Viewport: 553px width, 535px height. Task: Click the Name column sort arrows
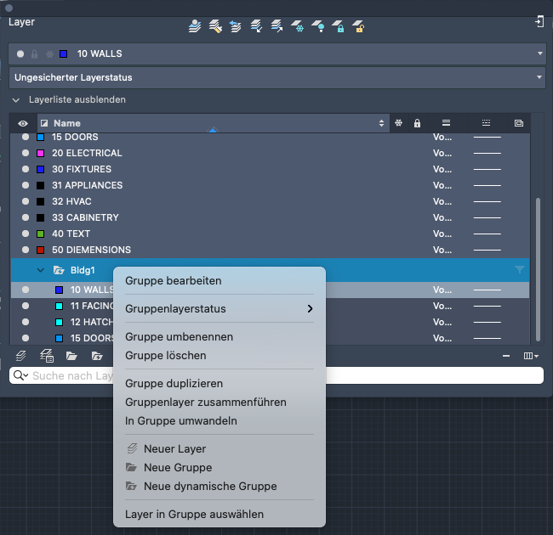(381, 123)
